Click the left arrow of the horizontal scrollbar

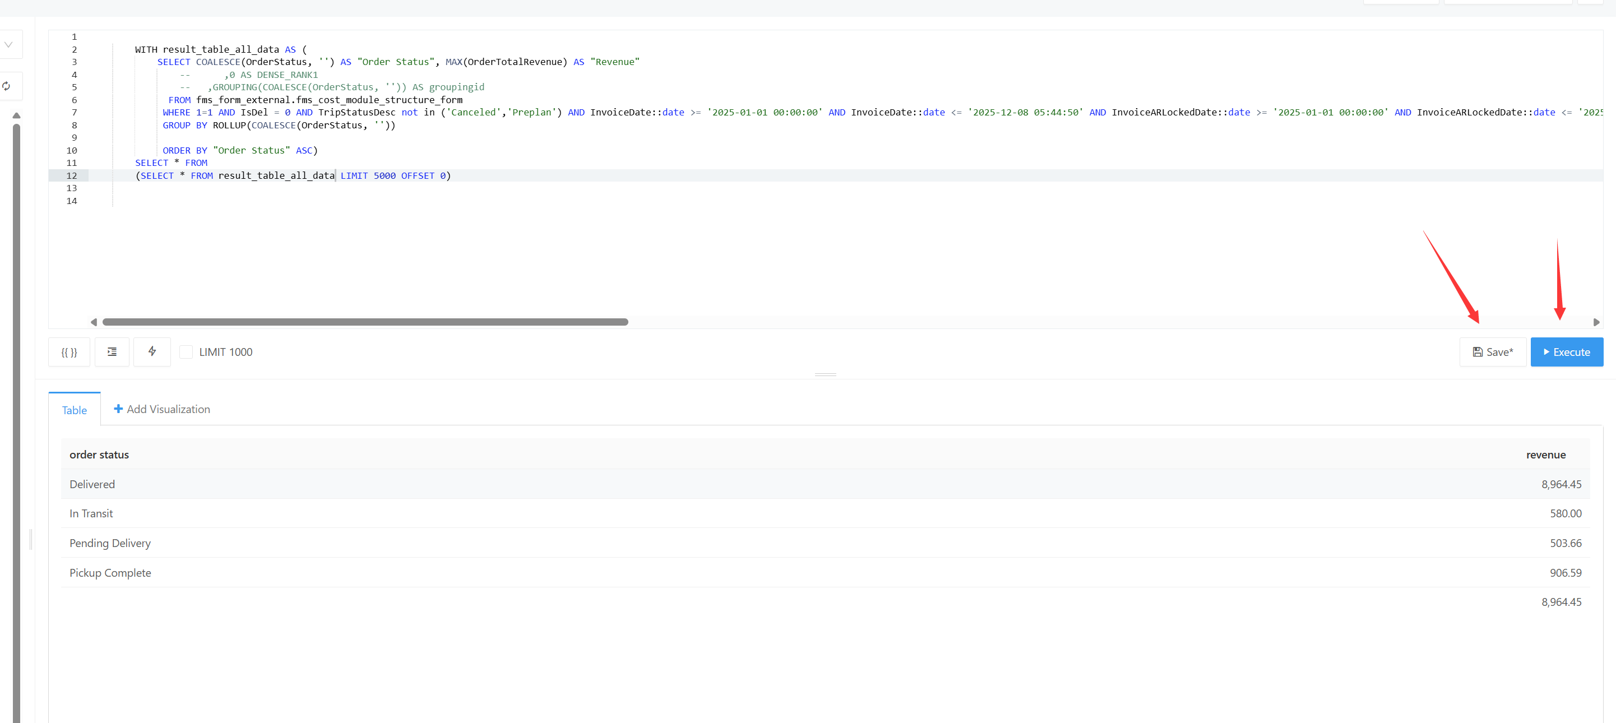coord(94,322)
